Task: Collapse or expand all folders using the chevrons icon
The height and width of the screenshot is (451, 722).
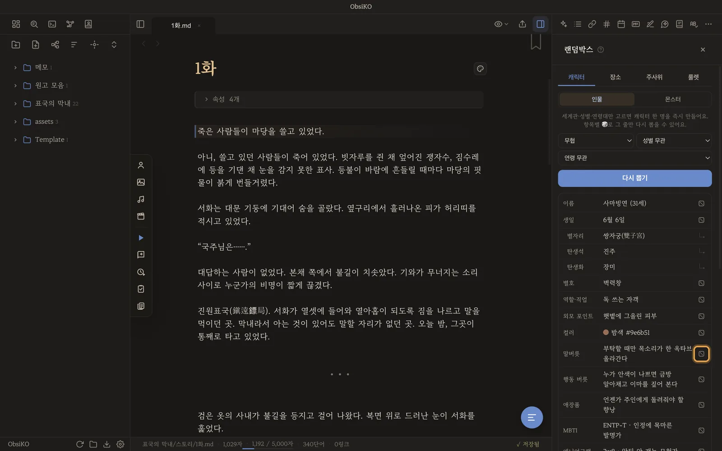Action: pos(114,45)
